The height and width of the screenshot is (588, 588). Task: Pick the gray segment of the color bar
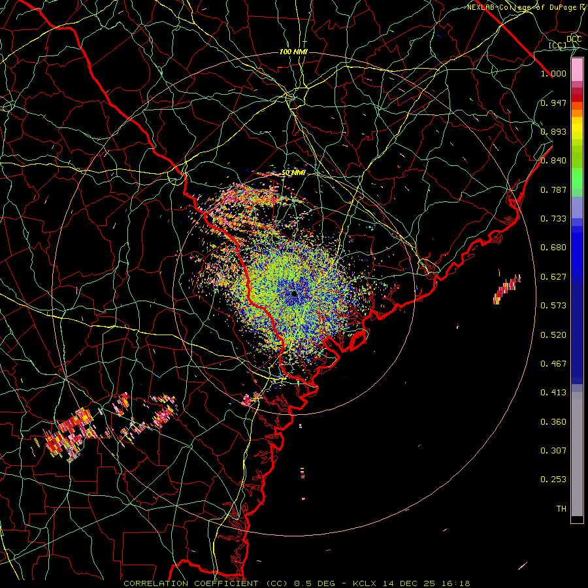(x=577, y=454)
